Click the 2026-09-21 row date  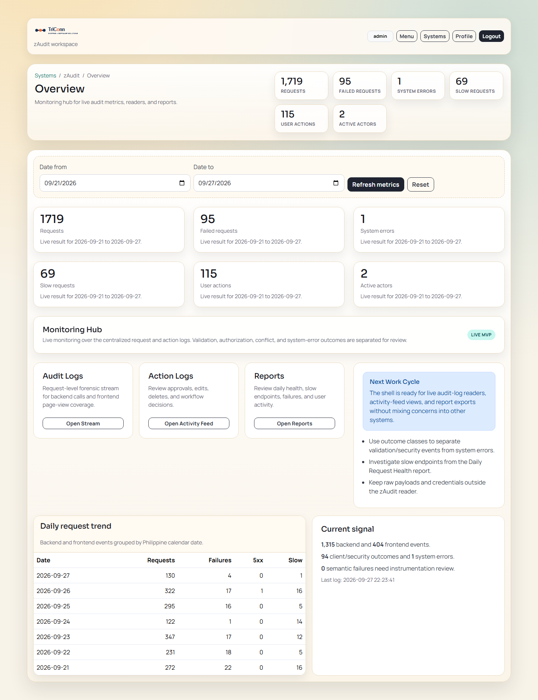click(53, 668)
